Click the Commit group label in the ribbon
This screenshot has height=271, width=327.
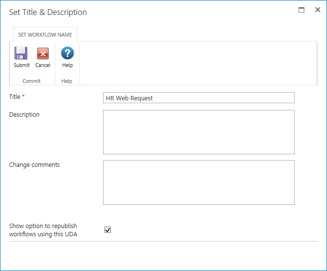[x=32, y=81]
